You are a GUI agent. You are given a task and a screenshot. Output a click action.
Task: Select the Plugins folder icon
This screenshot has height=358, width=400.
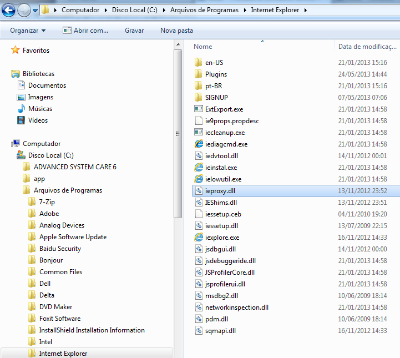coord(198,74)
